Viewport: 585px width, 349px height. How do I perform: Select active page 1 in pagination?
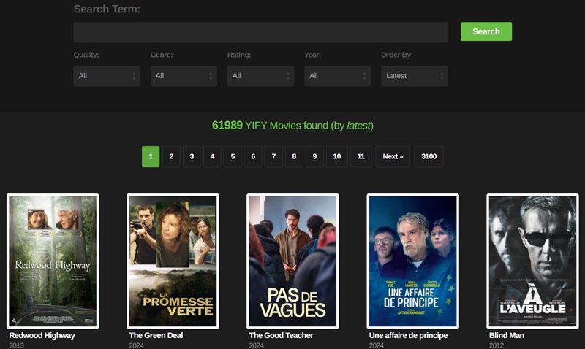pyautogui.click(x=151, y=156)
